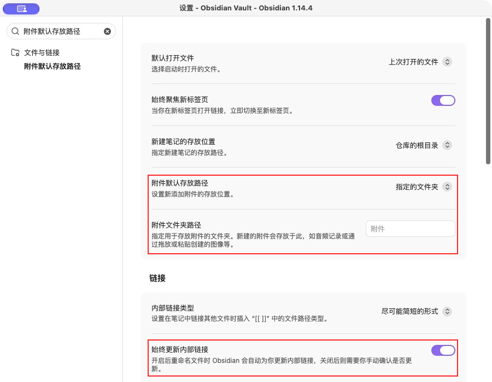Click the 链接 section heading
492x382 pixels.
pyautogui.click(x=157, y=278)
